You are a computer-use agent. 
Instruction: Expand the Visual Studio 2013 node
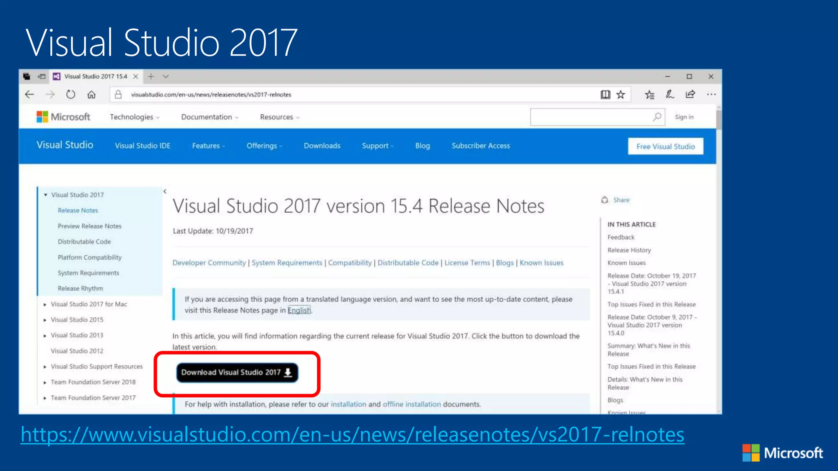tap(45, 335)
